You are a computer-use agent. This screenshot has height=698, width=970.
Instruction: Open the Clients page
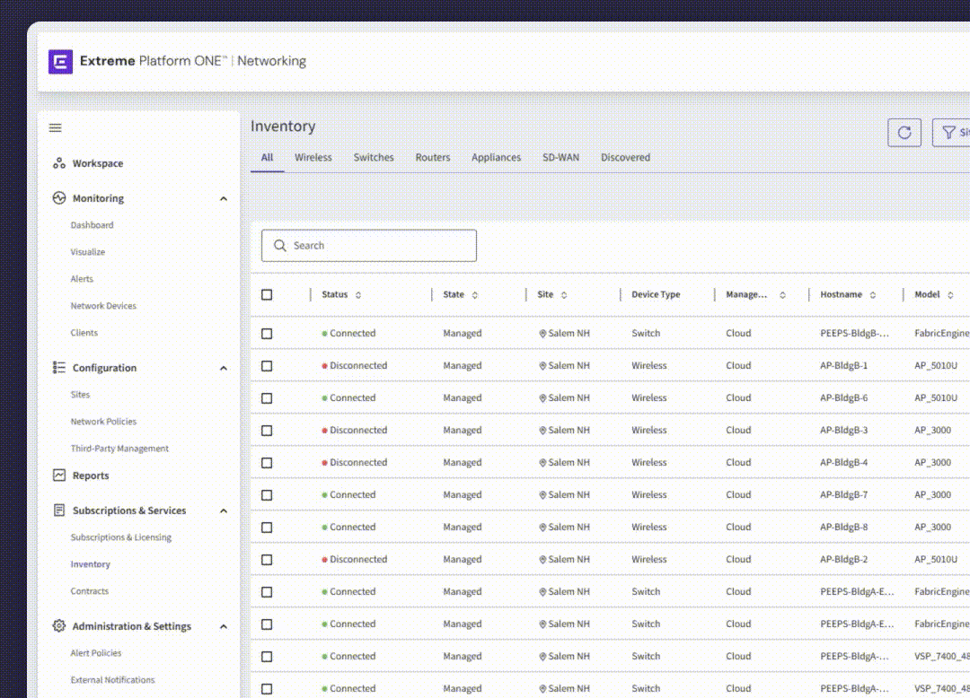84,332
